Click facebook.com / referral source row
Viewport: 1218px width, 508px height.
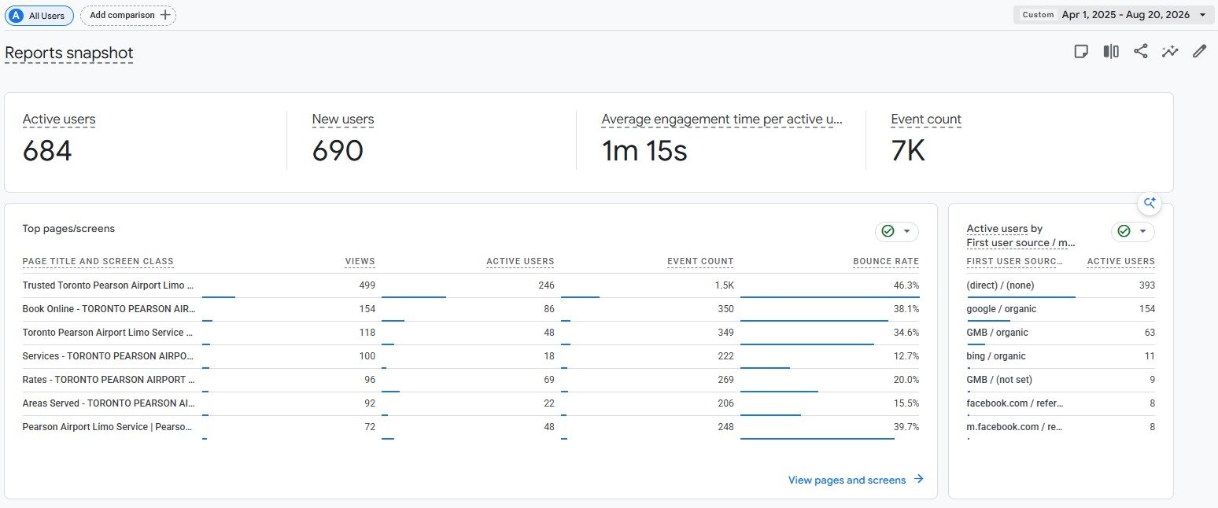1061,403
